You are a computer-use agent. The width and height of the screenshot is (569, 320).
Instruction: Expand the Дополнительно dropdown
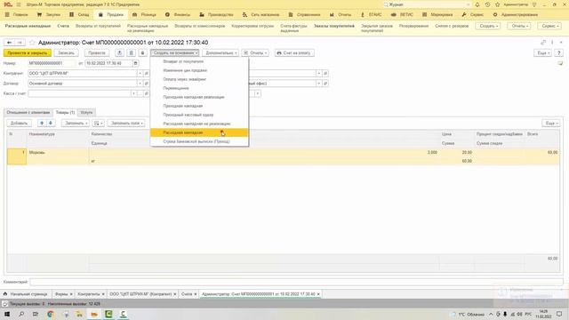click(x=220, y=53)
